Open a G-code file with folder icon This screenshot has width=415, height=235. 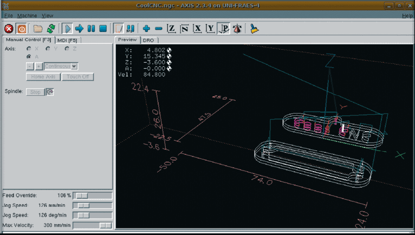coord(38,29)
